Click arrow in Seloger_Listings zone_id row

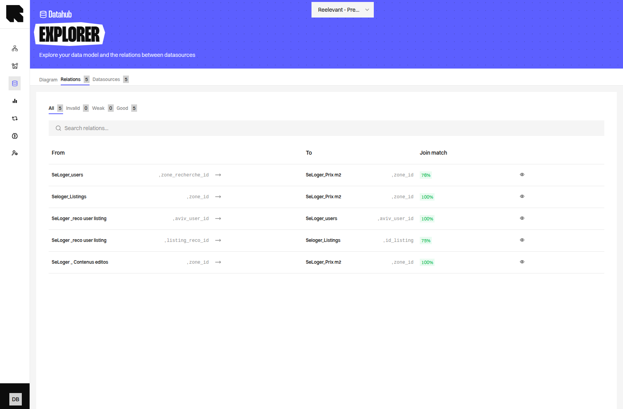218,197
